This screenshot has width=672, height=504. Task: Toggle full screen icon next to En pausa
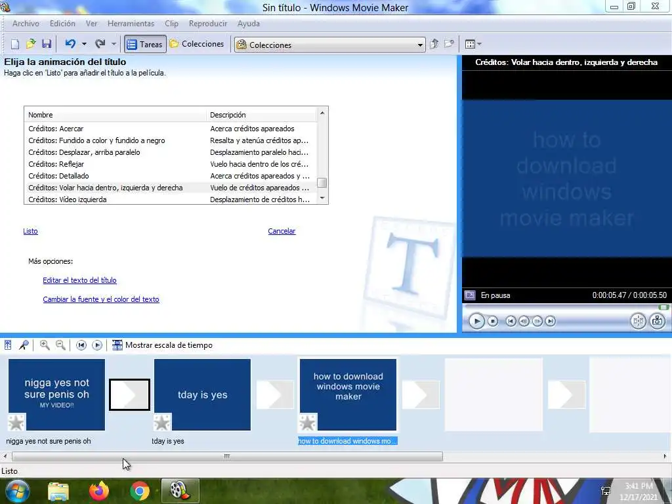[x=470, y=295]
